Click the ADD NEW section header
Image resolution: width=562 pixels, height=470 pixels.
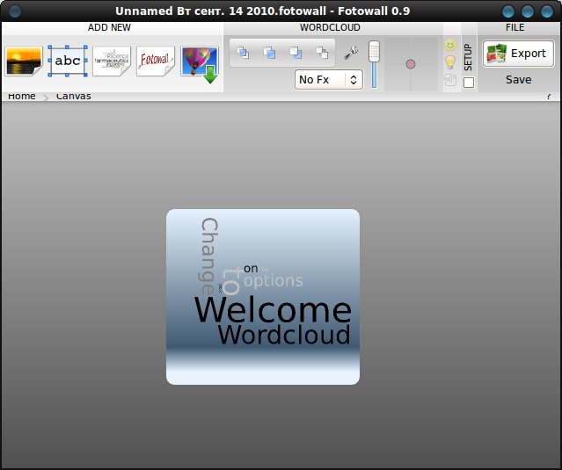[x=109, y=27]
